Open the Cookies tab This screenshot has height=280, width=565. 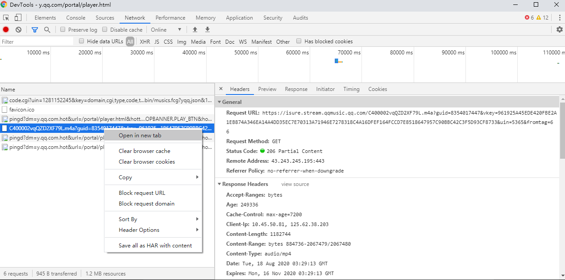[x=378, y=89]
